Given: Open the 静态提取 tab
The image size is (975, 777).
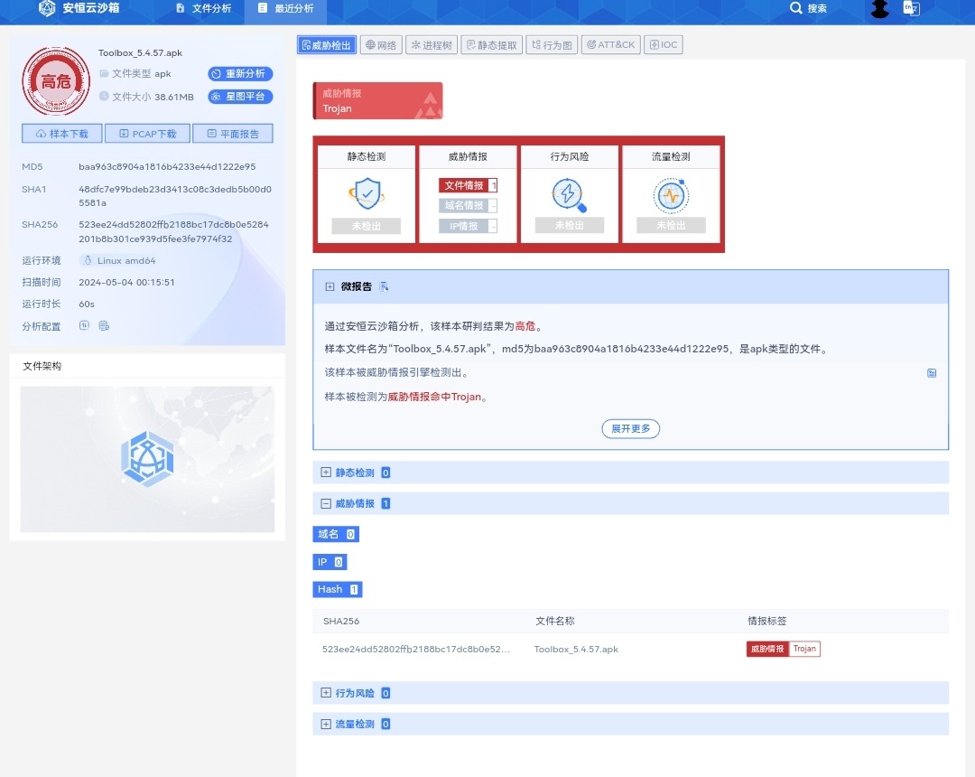Looking at the screenshot, I should (x=492, y=45).
